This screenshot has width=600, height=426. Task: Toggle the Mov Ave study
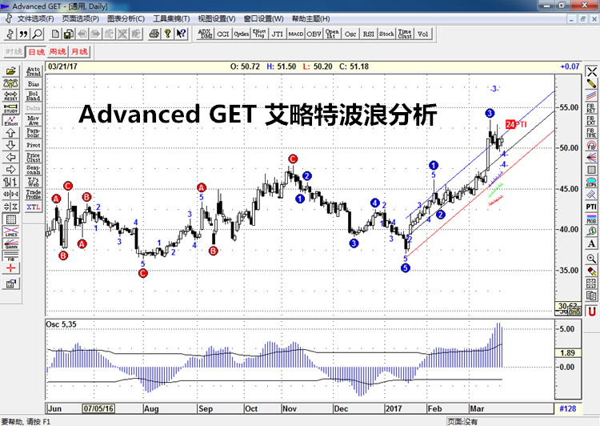pos(33,120)
